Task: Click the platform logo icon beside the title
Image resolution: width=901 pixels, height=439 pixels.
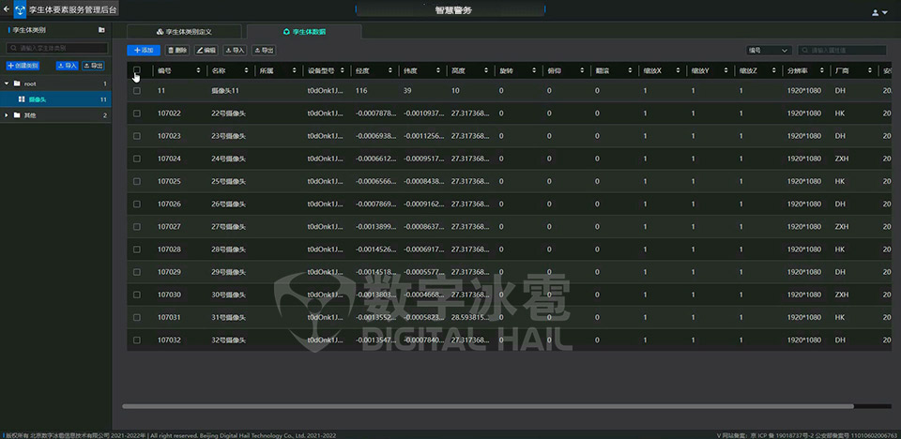Action: pyautogui.click(x=20, y=10)
